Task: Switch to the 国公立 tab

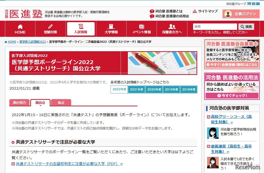Action: coord(40,103)
